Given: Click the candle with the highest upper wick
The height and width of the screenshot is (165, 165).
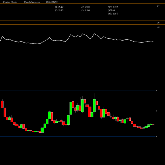Looking at the screenshot, I should pyautogui.click(x=94, y=106).
